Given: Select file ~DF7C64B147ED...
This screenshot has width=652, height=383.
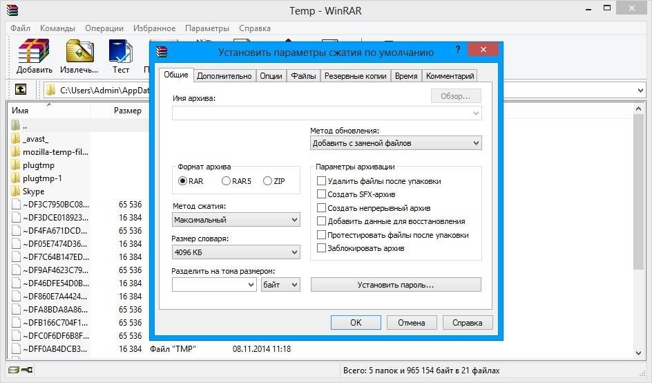Looking at the screenshot, I should pos(50,257).
